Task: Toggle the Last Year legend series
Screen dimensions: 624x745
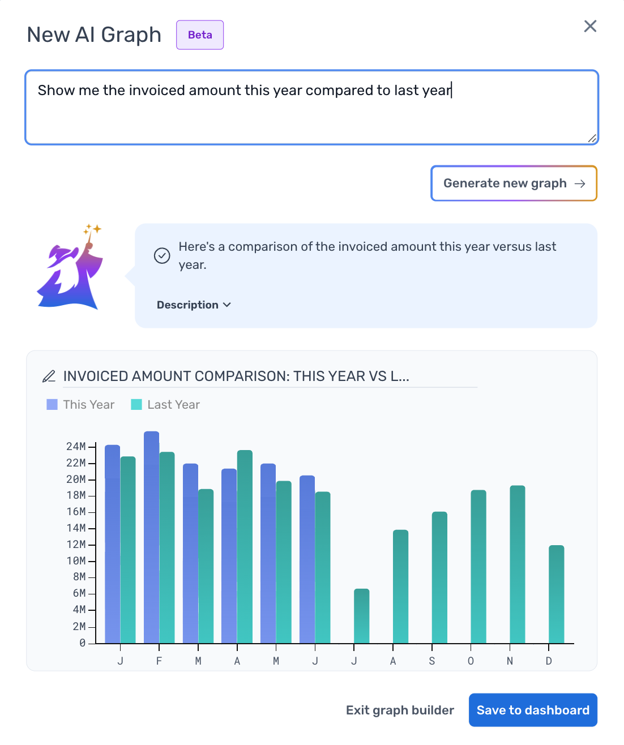Action: (x=165, y=405)
